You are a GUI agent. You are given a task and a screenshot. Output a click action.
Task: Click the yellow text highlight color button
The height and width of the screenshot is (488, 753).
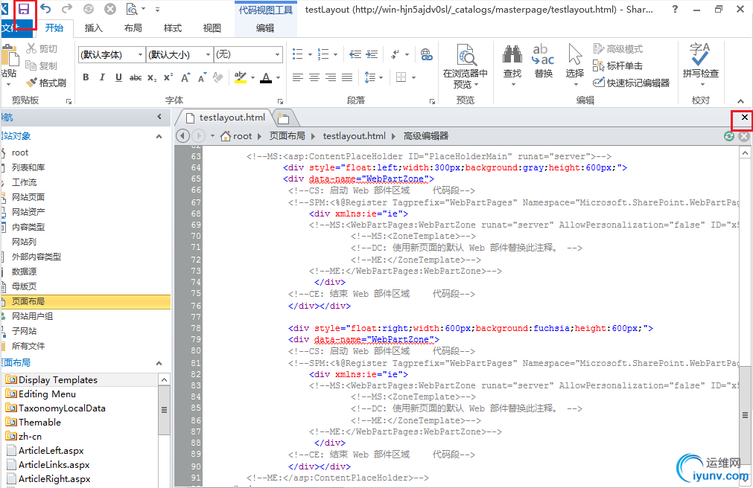click(240, 77)
